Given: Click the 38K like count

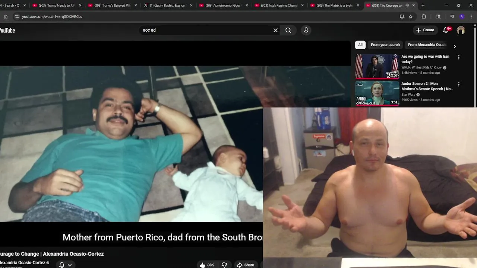Looking at the screenshot, I should [211, 265].
